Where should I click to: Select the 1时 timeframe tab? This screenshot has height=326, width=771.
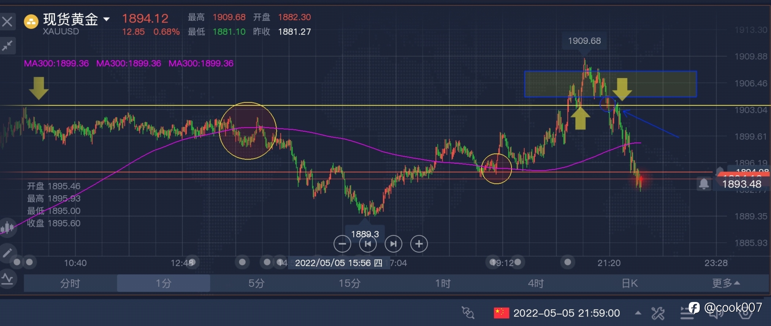tap(443, 283)
